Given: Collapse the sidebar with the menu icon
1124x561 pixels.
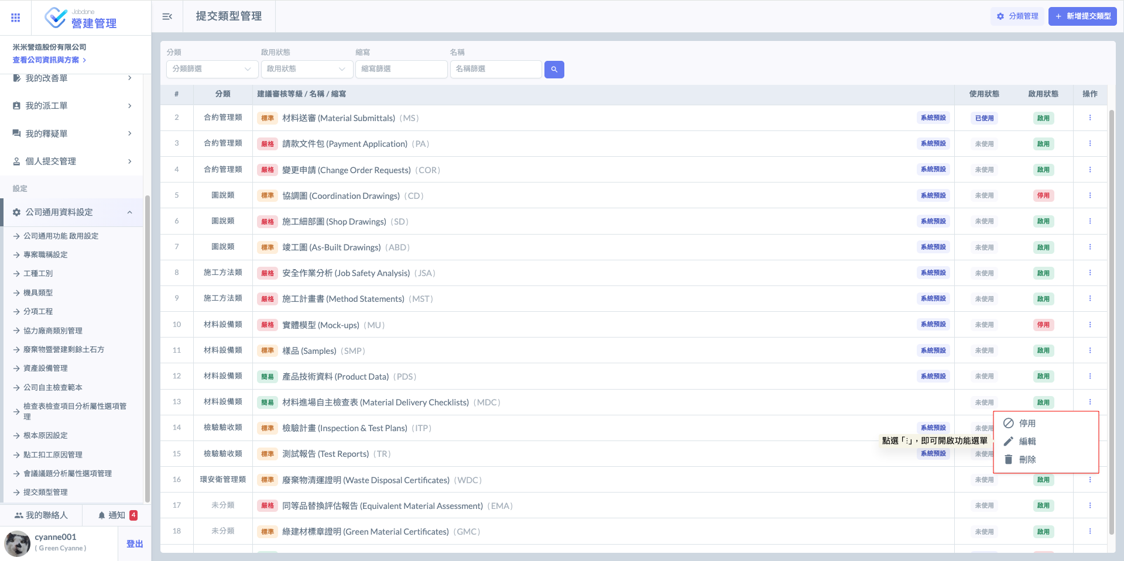Looking at the screenshot, I should click(167, 16).
